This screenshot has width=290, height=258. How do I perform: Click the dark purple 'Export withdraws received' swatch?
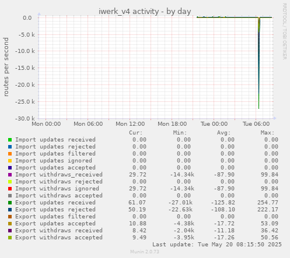pos(10,231)
